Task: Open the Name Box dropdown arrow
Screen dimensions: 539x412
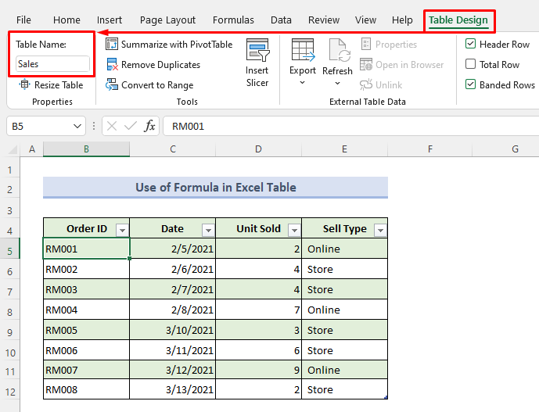Action: click(x=77, y=126)
